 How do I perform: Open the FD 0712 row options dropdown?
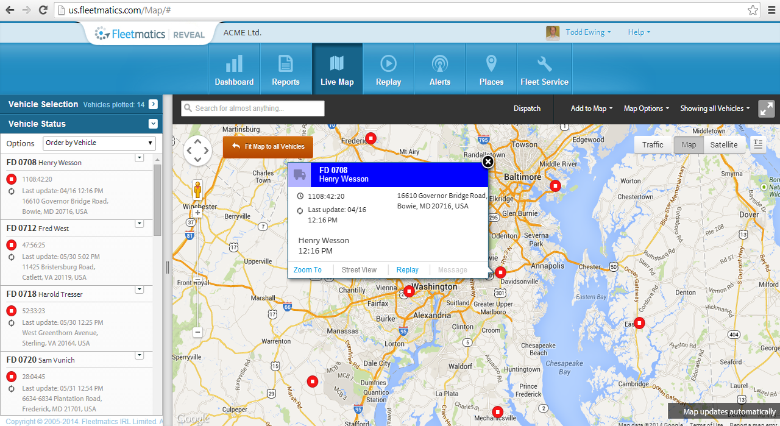[x=139, y=224]
